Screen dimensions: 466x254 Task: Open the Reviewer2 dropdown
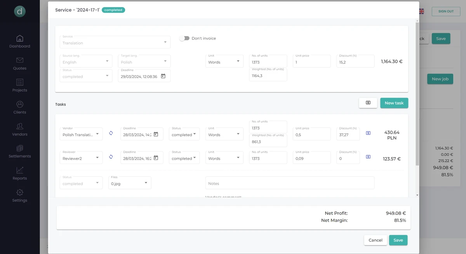pyautogui.click(x=82, y=158)
